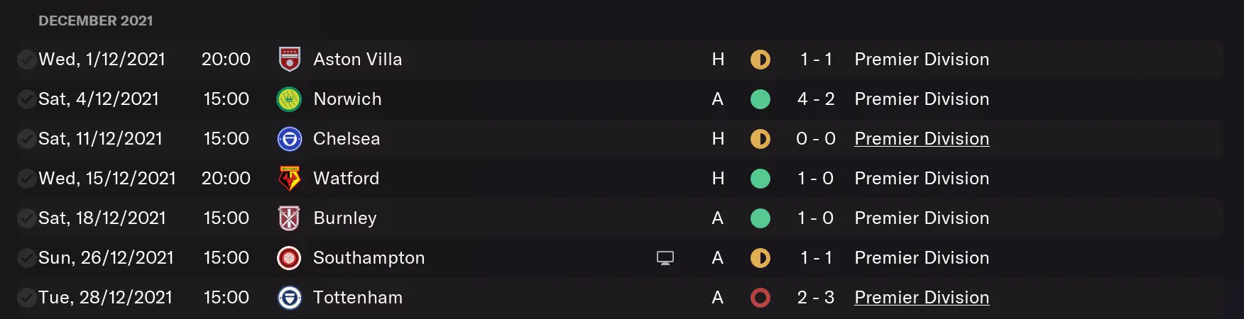The image size is (1244, 319).
Task: Click the Aston Villa club badge
Action: pos(289,60)
